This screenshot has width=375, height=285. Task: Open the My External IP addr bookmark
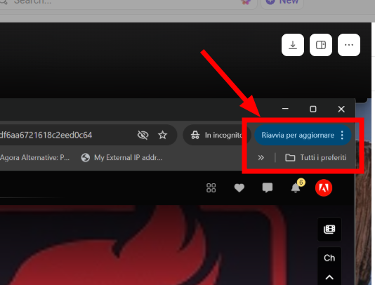click(121, 157)
